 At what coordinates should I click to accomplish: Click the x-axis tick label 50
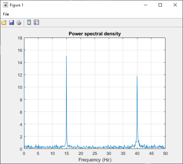click(x=165, y=154)
